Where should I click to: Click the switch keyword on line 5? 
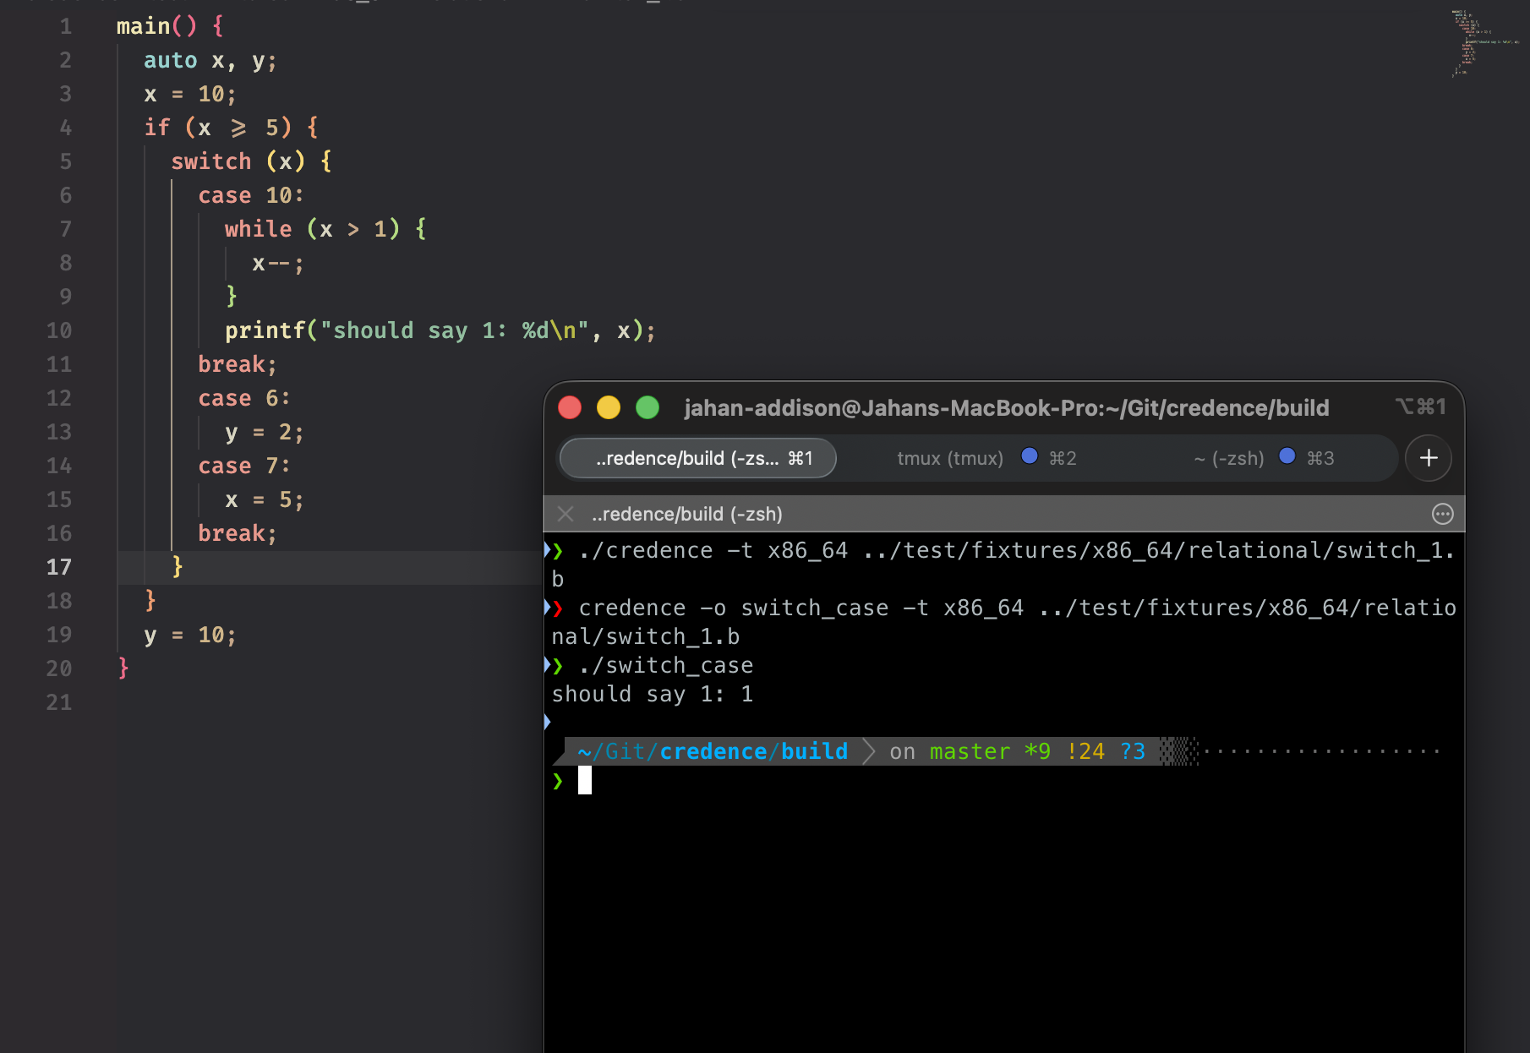(x=211, y=161)
